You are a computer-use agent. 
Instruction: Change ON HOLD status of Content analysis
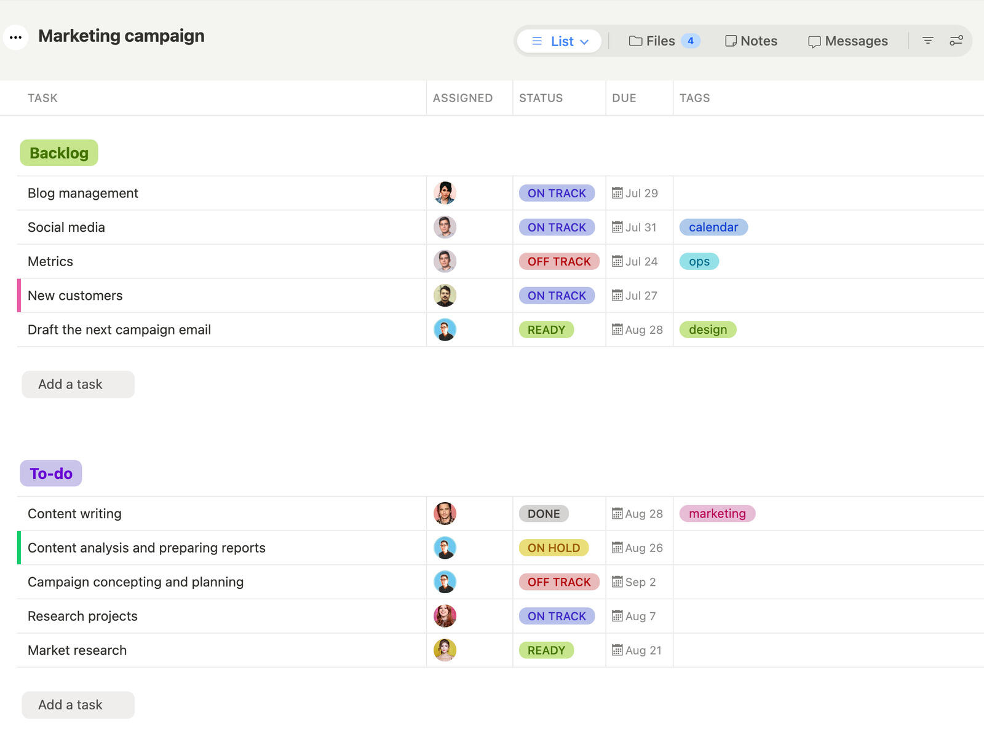point(553,548)
